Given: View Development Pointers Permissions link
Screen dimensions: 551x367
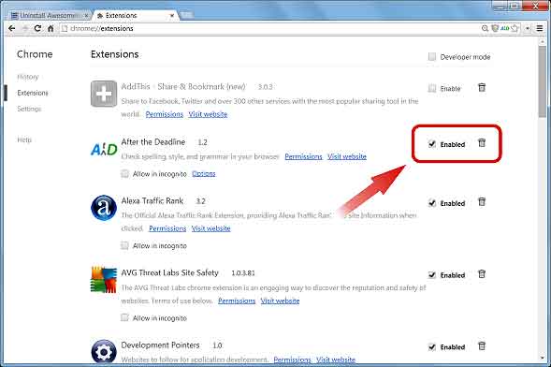Looking at the screenshot, I should [x=292, y=360].
